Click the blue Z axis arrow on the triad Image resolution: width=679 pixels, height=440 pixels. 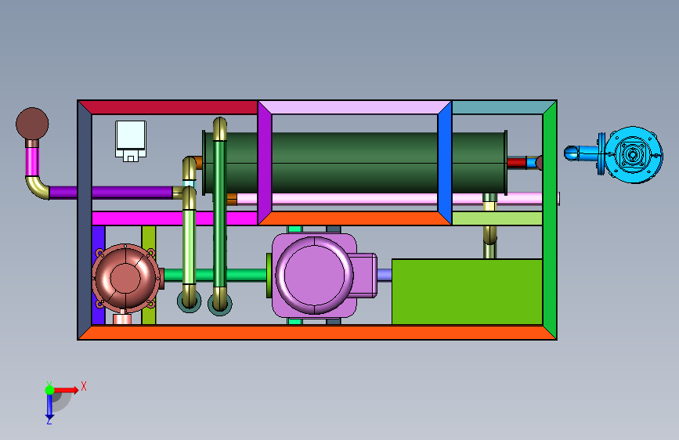(x=49, y=406)
